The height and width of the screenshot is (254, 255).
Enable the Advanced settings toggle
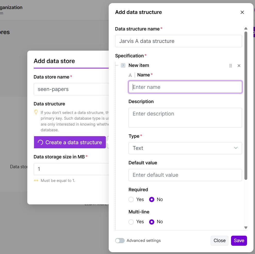[x=120, y=241]
